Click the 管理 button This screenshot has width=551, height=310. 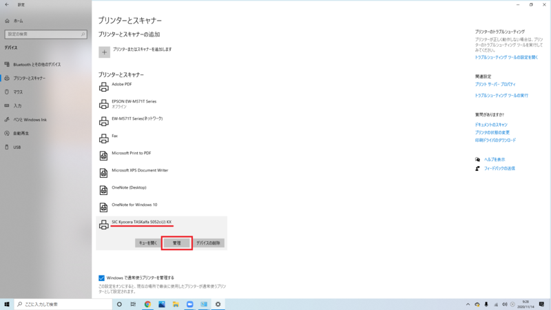(177, 243)
